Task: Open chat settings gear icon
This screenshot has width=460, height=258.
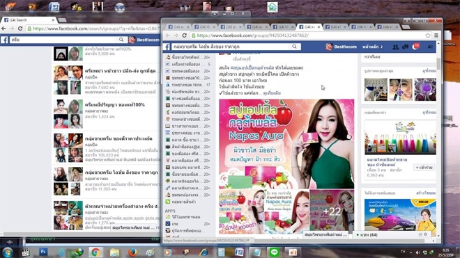Action: [426, 234]
